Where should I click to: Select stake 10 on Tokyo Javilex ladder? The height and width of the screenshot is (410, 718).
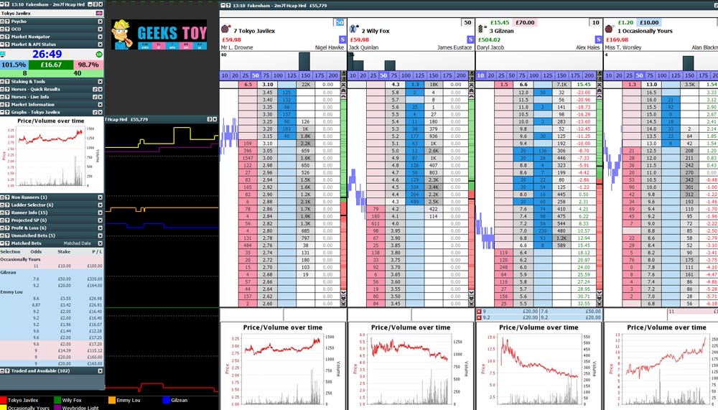(x=224, y=75)
